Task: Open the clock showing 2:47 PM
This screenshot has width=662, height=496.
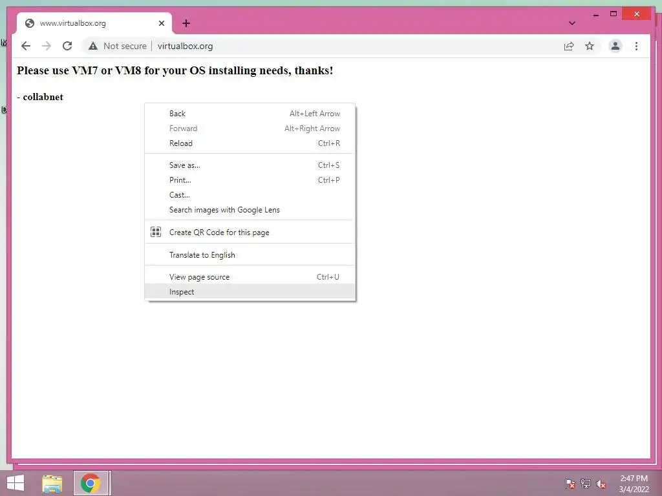Action: click(634, 484)
